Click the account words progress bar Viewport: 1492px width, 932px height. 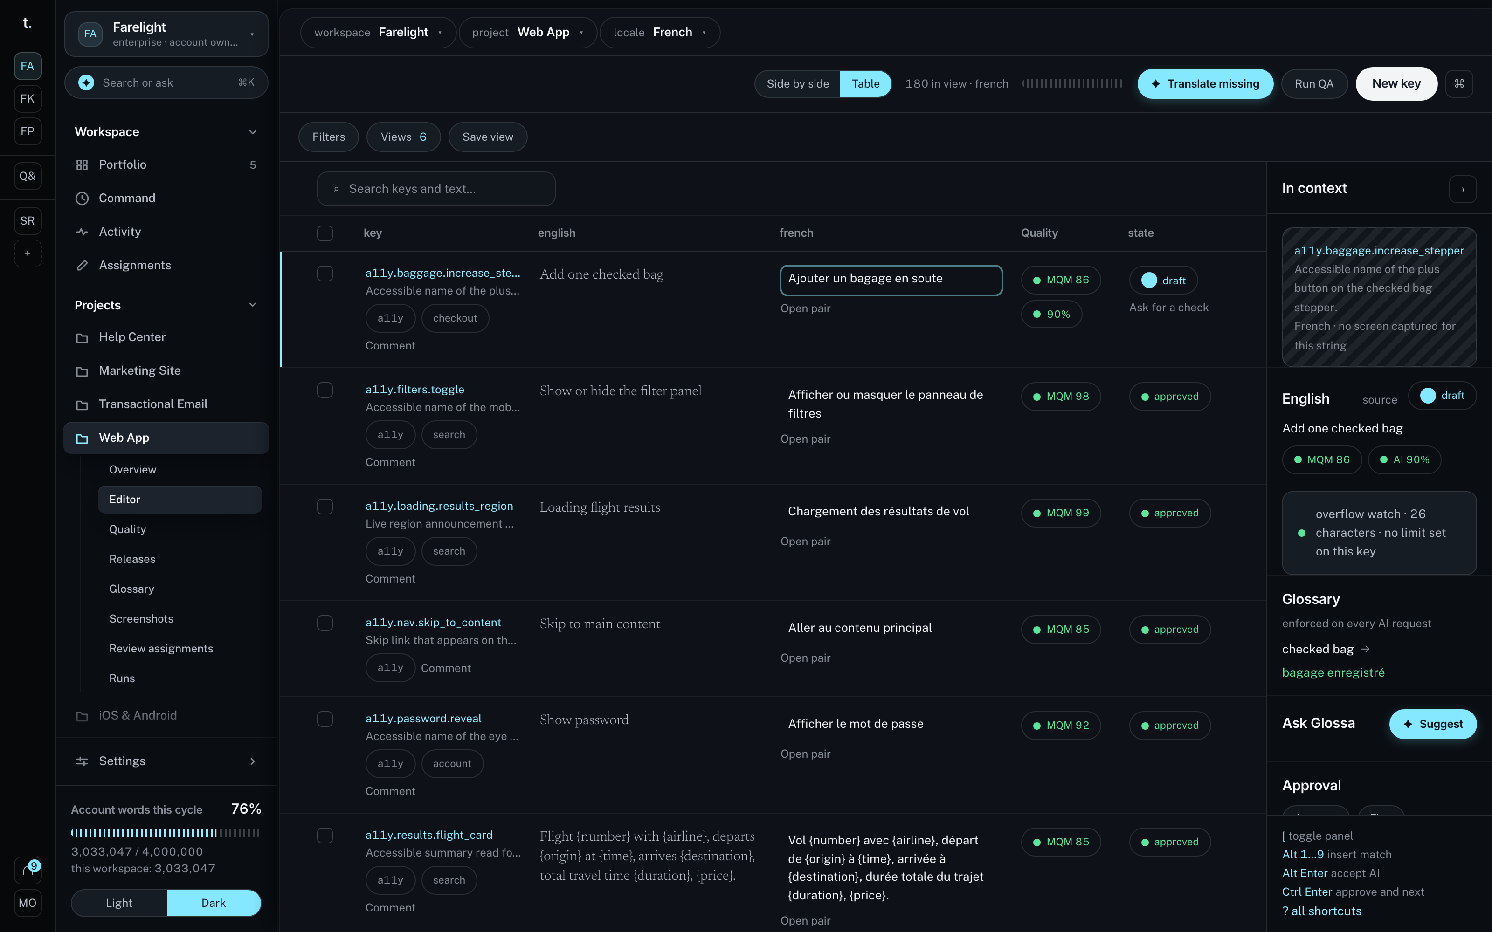pos(165,833)
